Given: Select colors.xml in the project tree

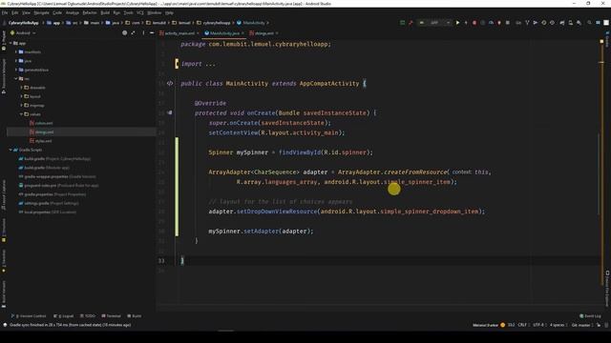Looking at the screenshot, I should (41, 123).
